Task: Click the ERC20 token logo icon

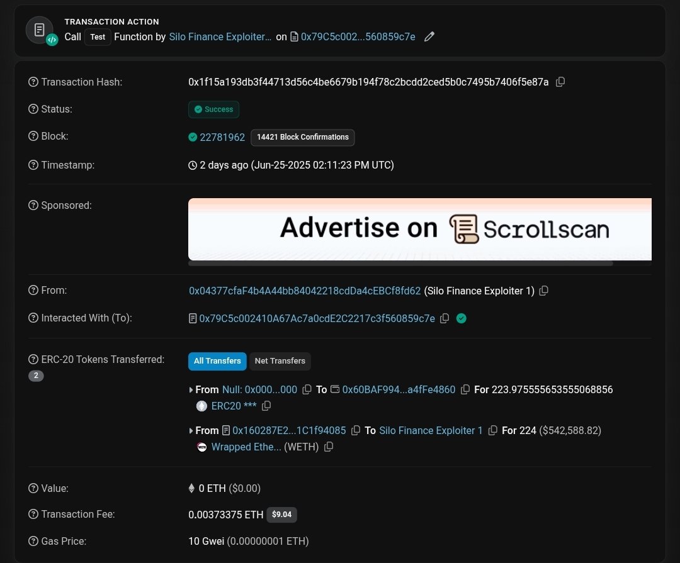Action: point(201,406)
